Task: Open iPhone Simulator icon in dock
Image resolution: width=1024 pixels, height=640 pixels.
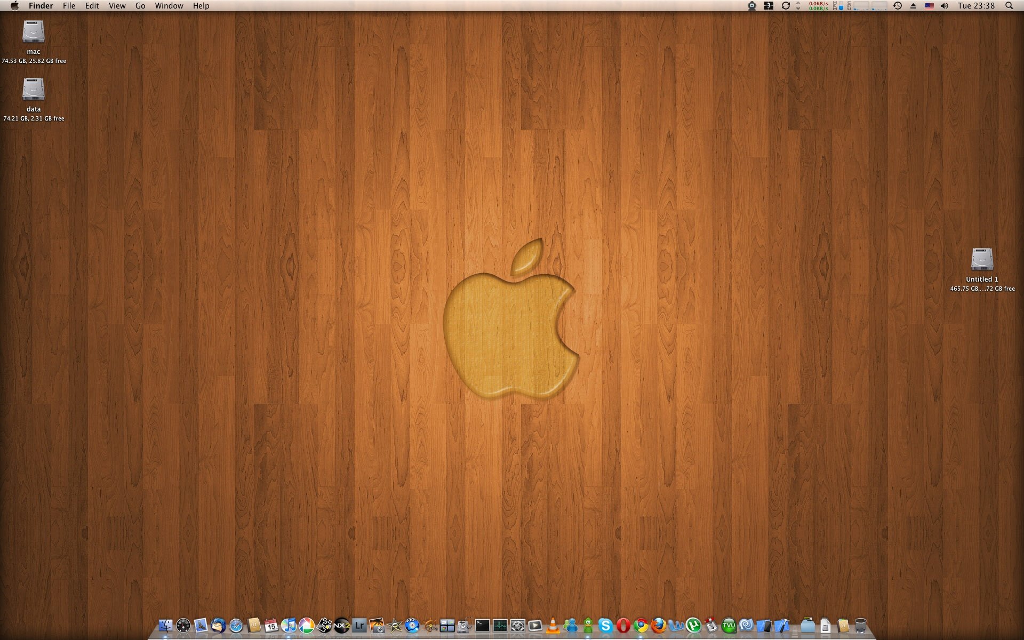Action: point(764,625)
